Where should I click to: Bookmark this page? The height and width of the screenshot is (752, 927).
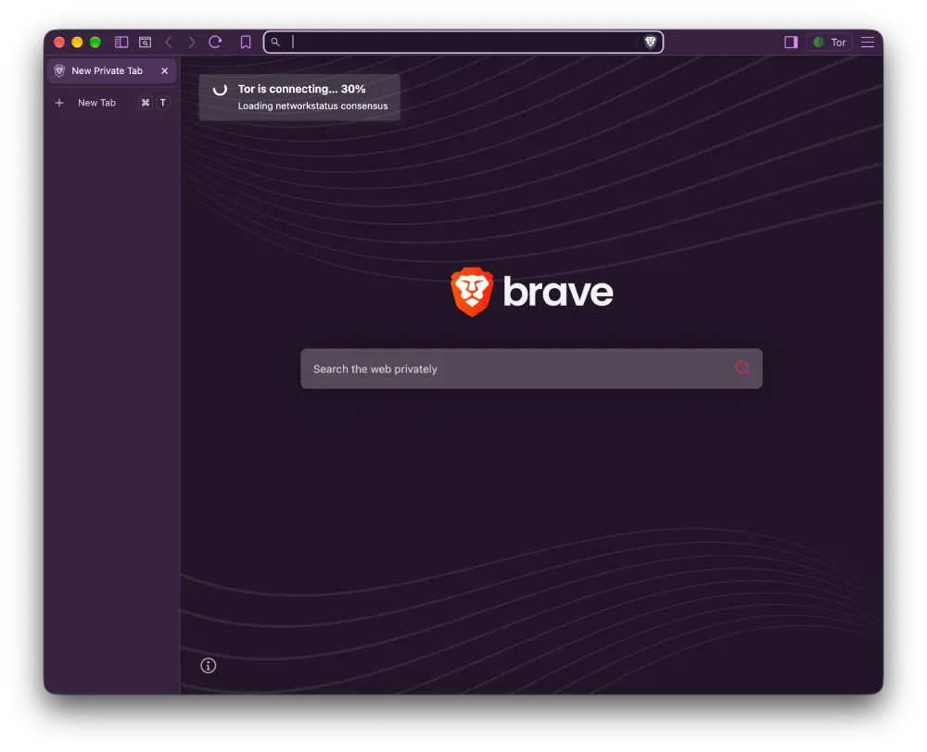coord(246,42)
